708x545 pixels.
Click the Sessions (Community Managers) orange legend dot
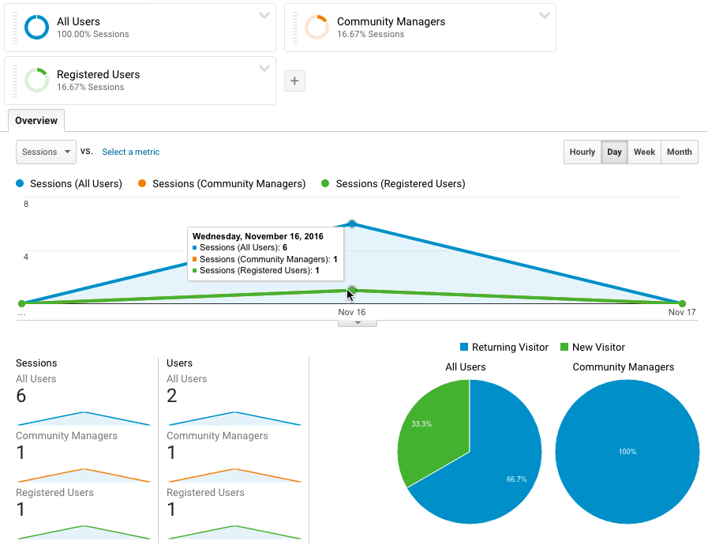pyautogui.click(x=142, y=184)
